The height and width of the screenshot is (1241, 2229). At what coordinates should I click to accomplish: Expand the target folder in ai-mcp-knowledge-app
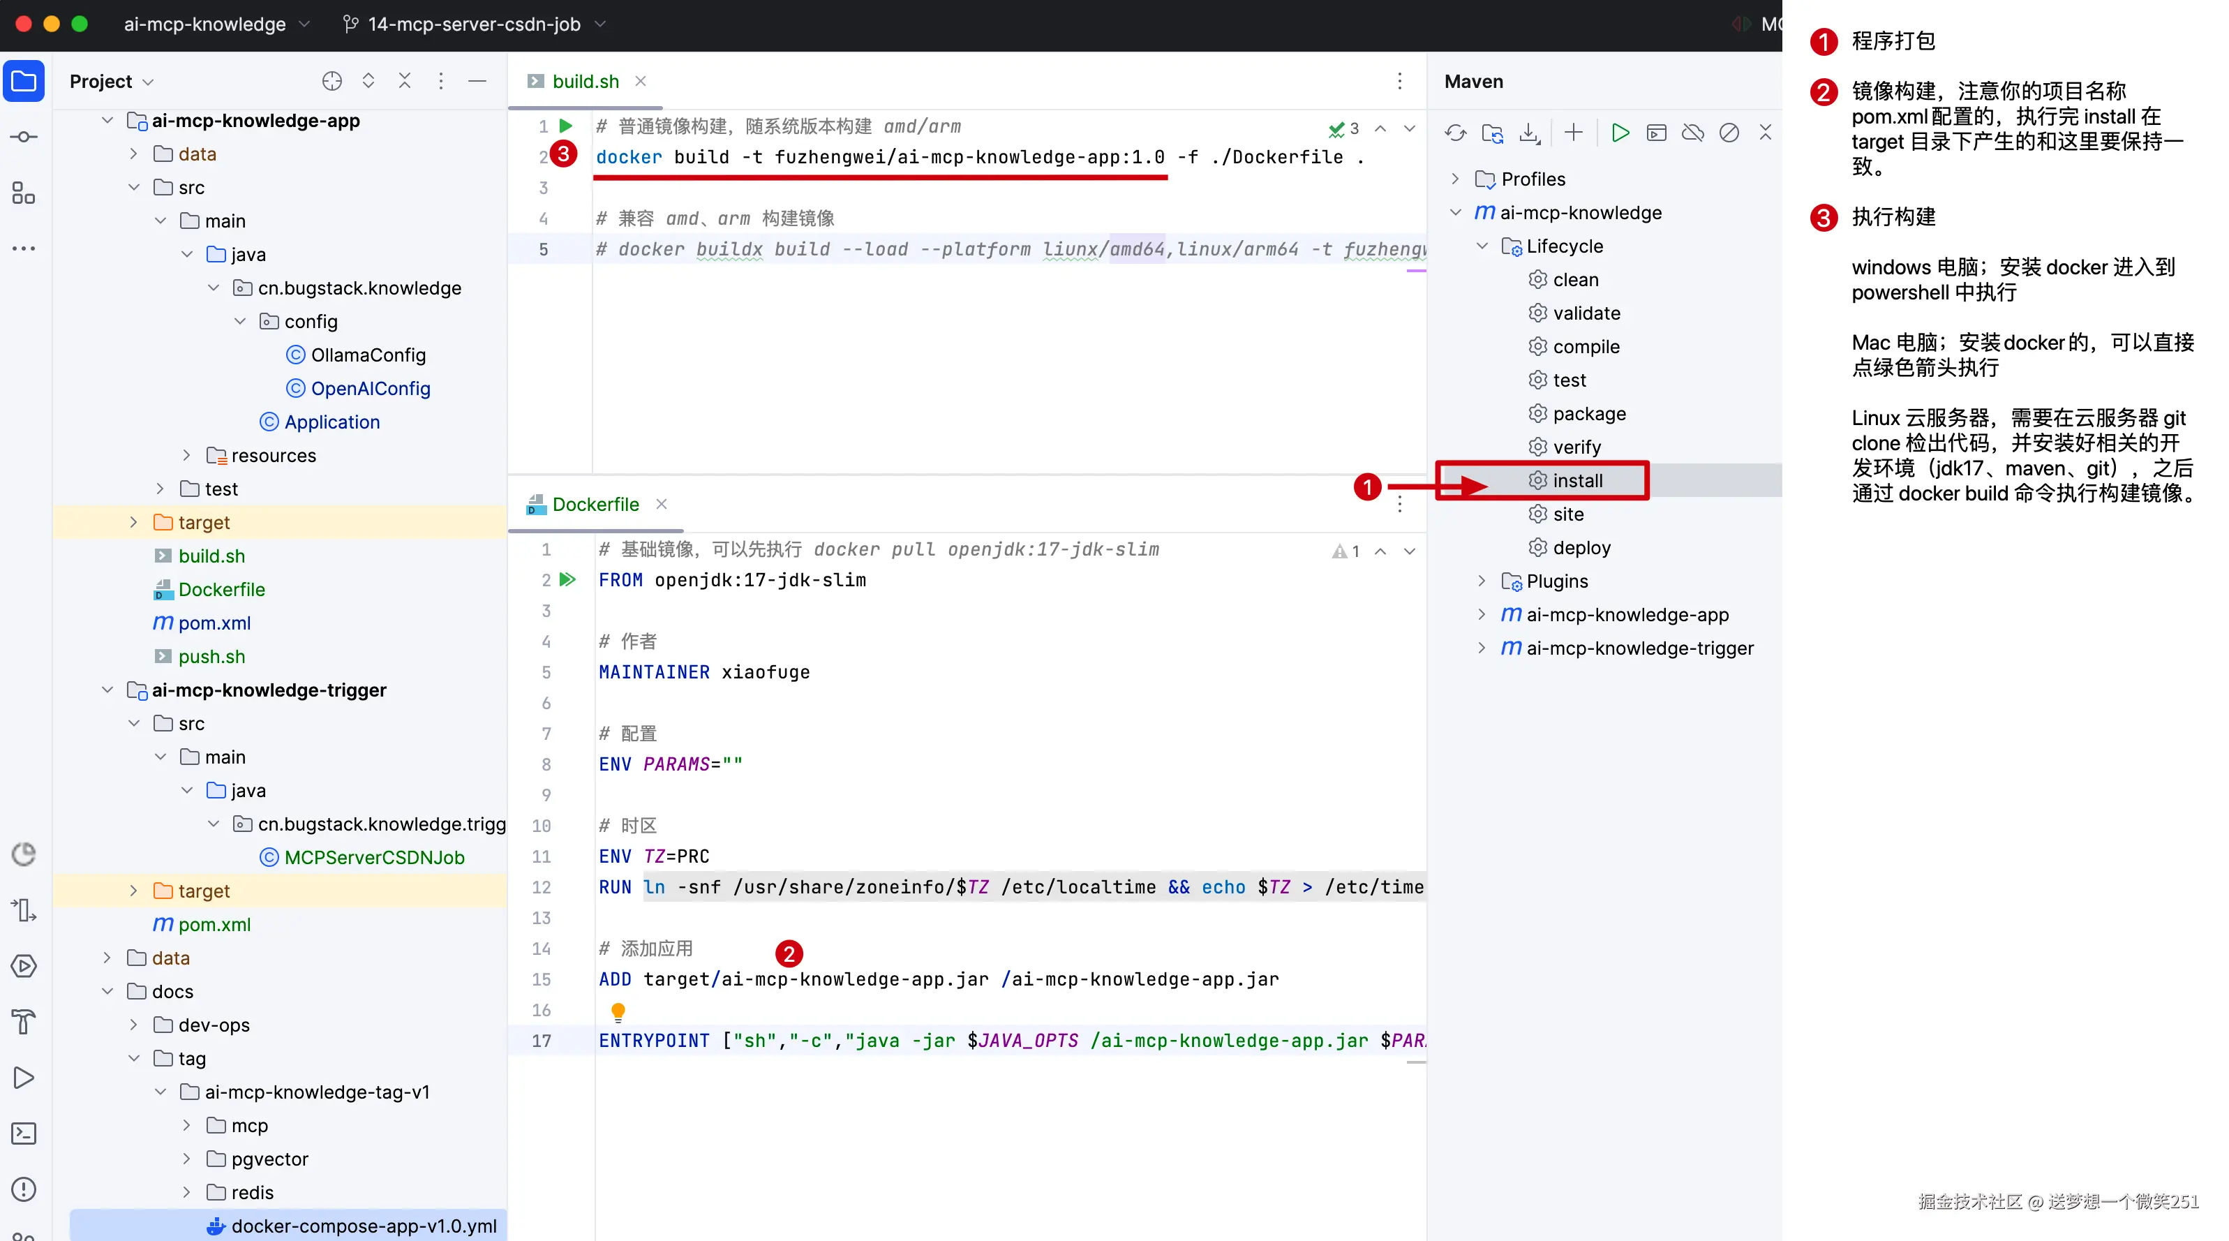tap(133, 522)
